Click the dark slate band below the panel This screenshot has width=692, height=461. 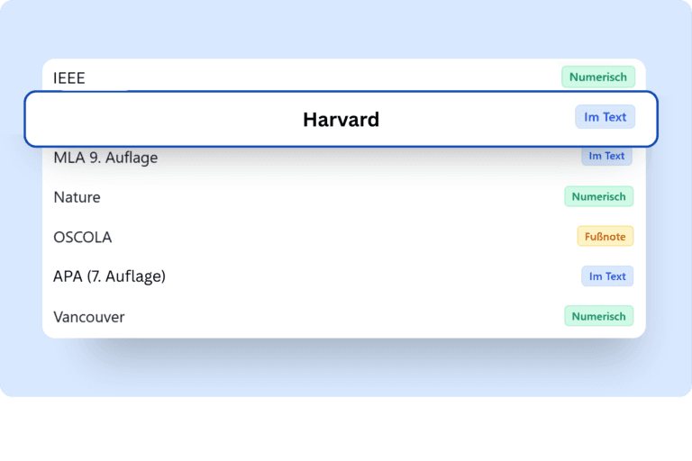point(342,430)
